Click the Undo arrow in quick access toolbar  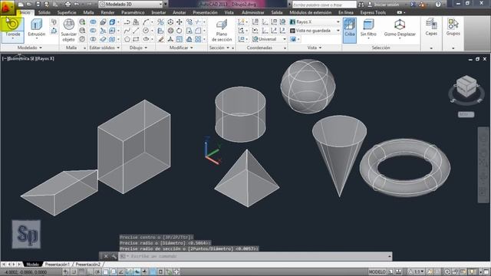pyautogui.click(x=76, y=5)
